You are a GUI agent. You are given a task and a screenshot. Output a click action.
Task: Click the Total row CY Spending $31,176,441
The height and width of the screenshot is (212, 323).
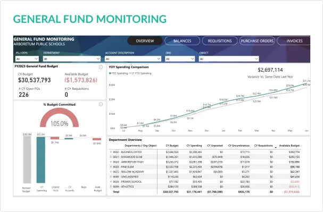[x=194, y=192]
